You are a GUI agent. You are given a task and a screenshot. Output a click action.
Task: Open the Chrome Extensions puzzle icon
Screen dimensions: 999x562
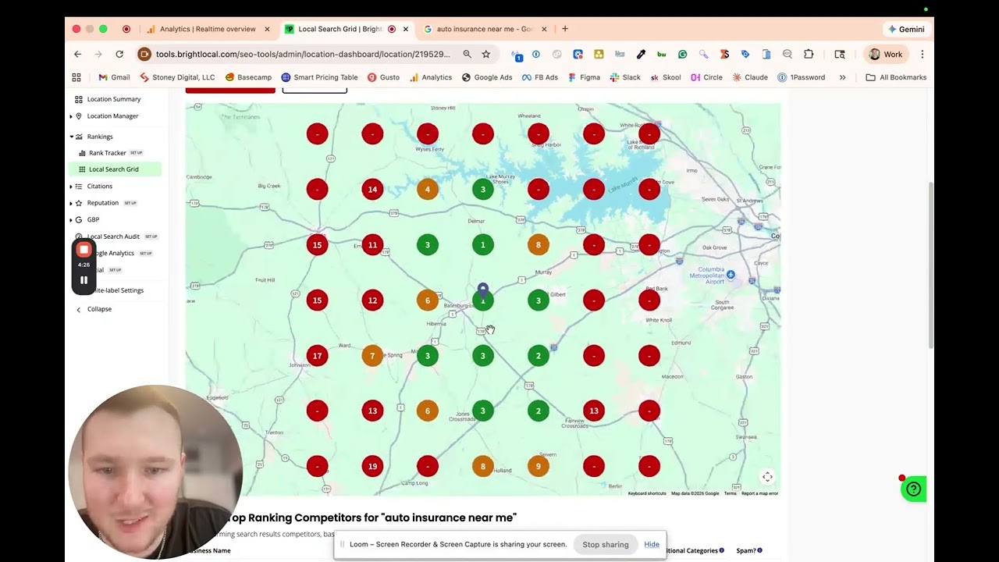[x=809, y=54]
